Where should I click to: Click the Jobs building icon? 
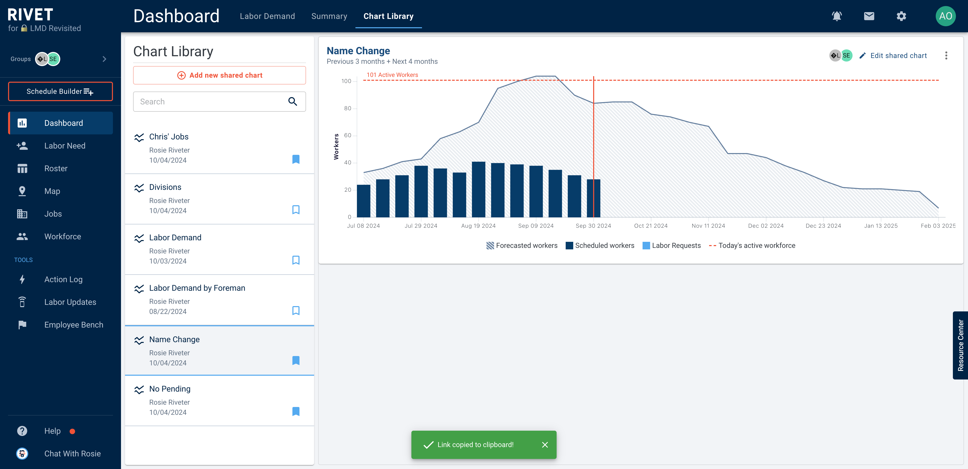(x=22, y=214)
